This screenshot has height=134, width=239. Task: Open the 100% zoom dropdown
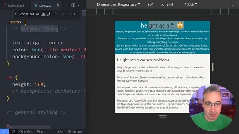click(x=191, y=4)
